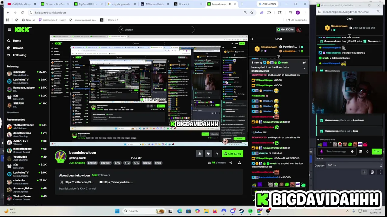
Task: Open the Kick hamburger sidebar menu
Action: [x=9, y=30]
